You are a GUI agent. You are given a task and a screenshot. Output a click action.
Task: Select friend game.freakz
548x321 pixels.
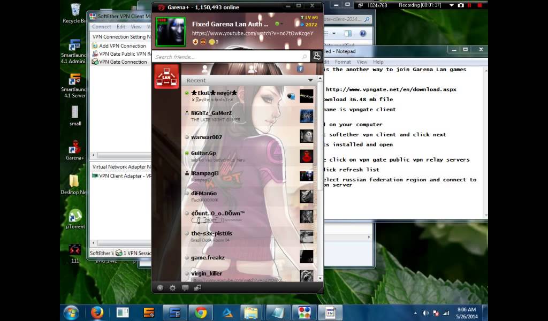pyautogui.click(x=249, y=257)
